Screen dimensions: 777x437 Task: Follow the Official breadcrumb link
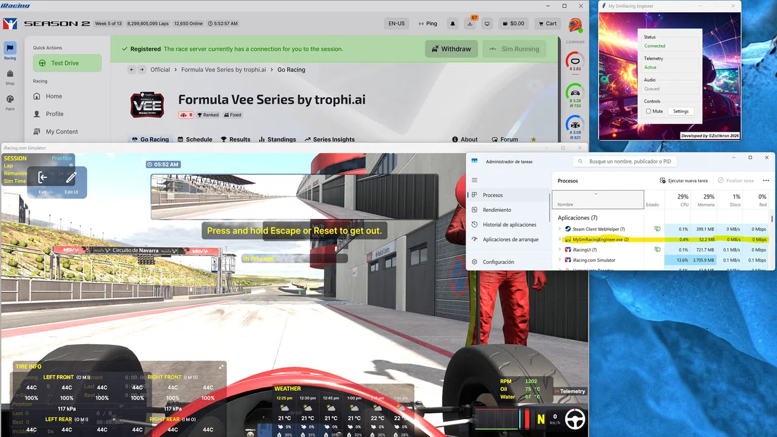click(x=160, y=70)
